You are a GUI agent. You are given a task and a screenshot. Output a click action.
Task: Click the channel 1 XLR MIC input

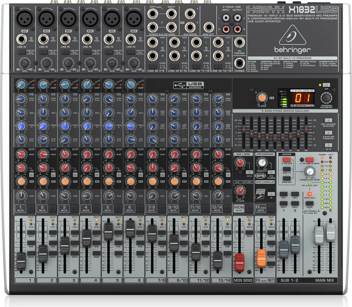point(25,19)
